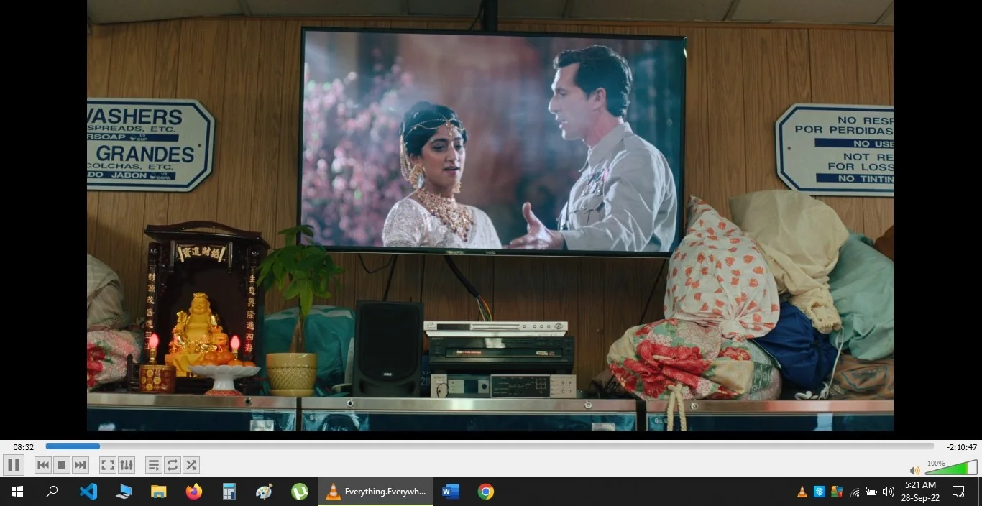982x506 pixels.
Task: Open system volume control in tray
Action: pos(889,492)
